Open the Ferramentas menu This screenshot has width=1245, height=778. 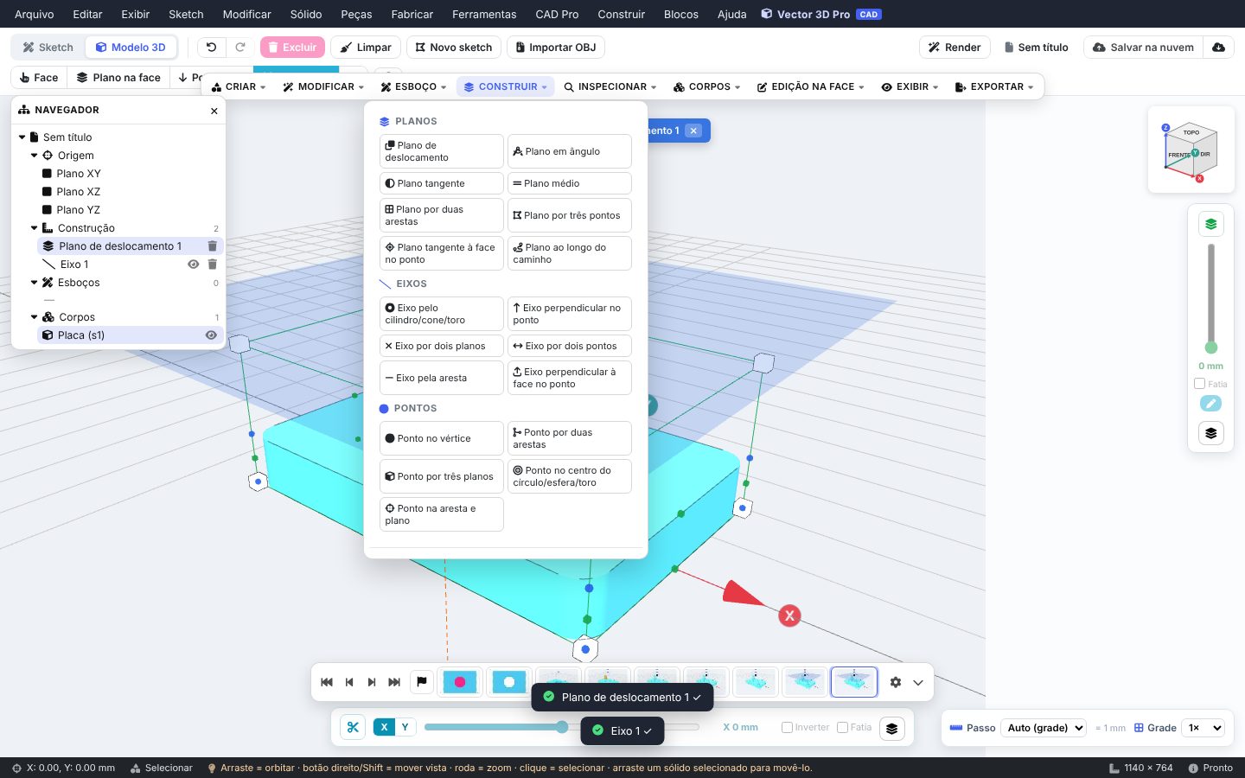[484, 14]
